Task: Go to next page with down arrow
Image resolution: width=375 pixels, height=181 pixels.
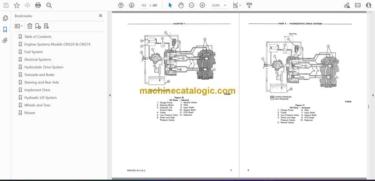Action: pyautogui.click(x=132, y=5)
